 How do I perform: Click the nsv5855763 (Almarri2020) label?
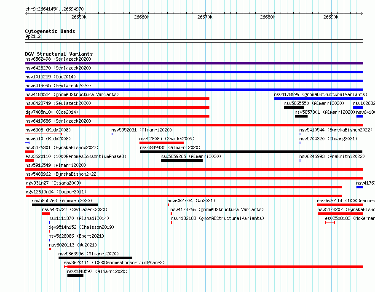[x=62, y=201]
